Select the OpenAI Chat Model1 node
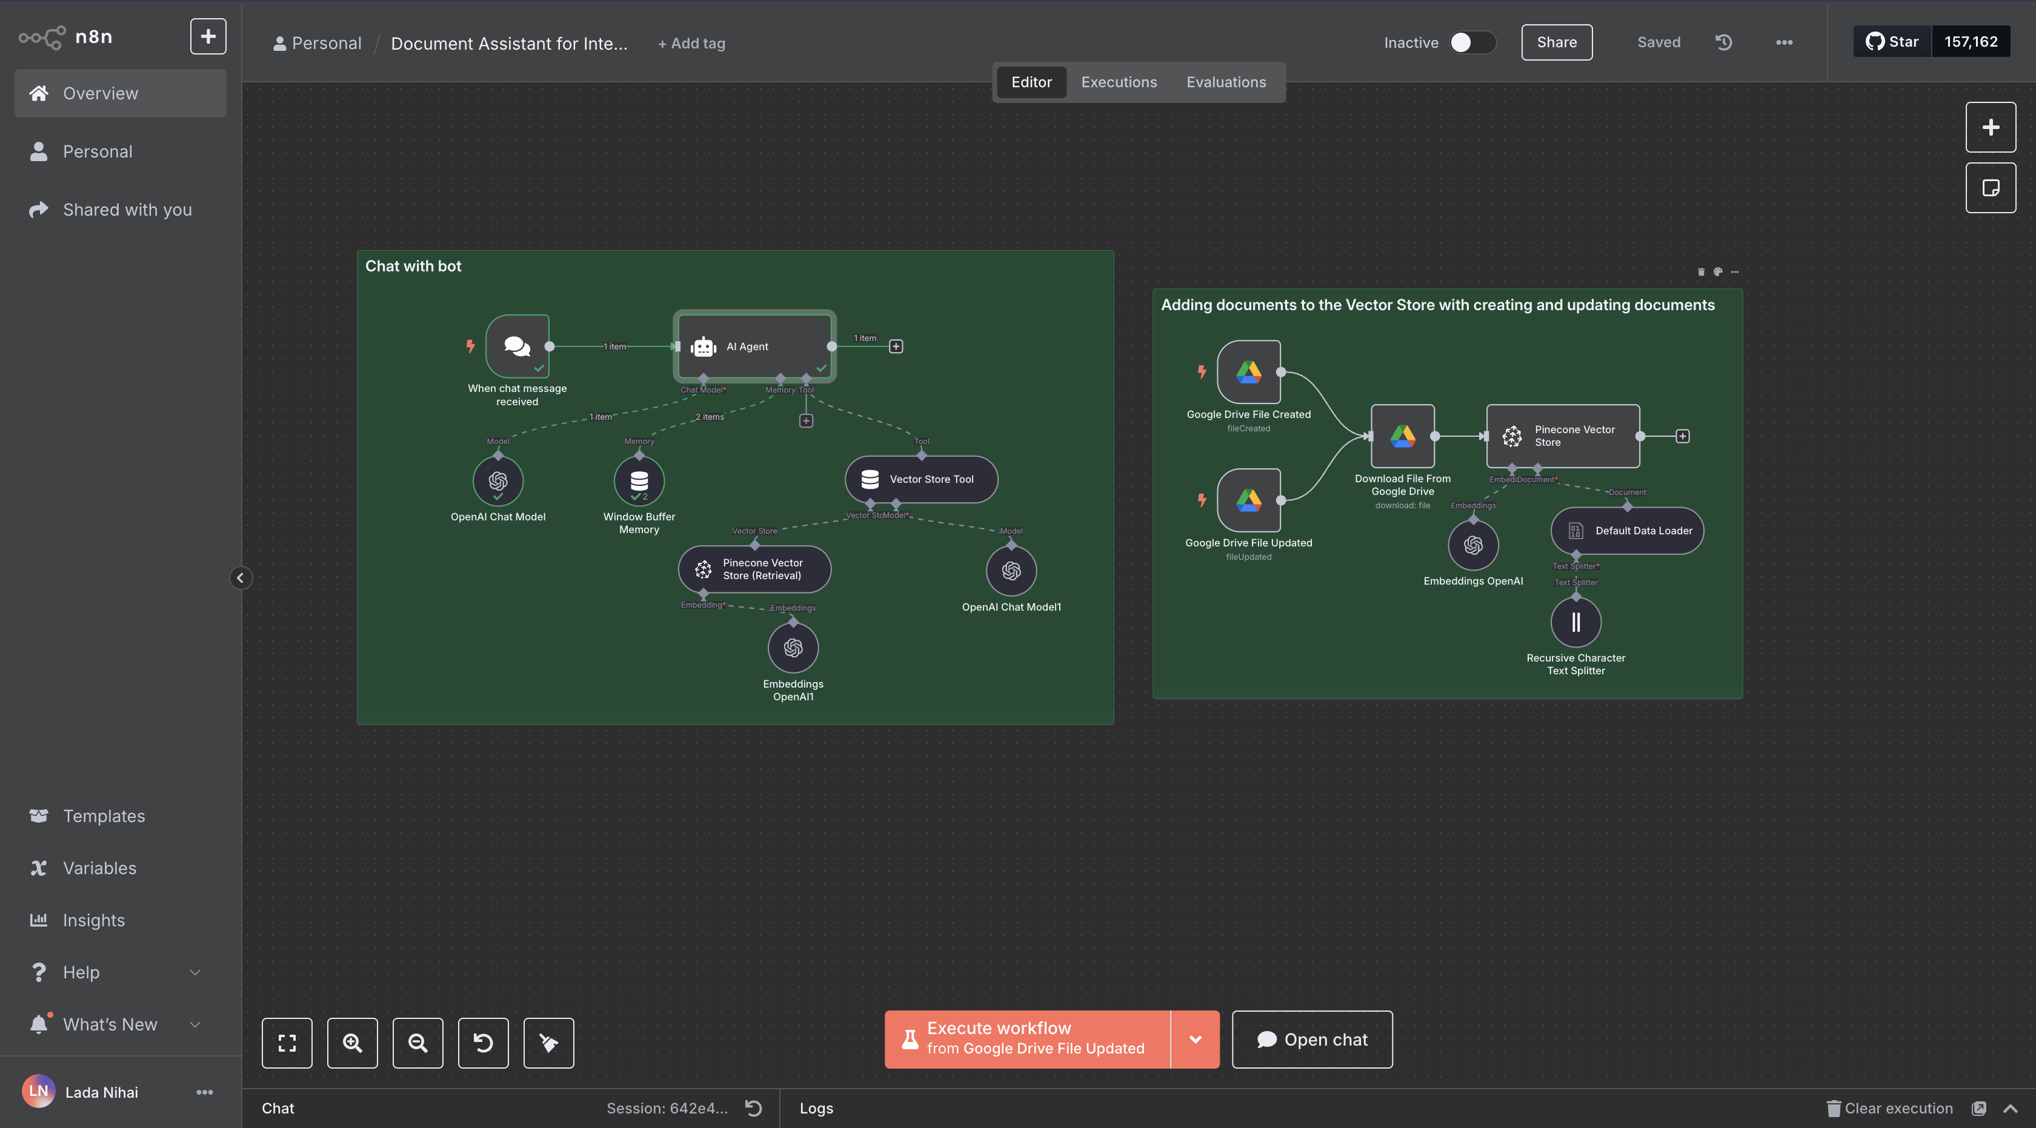This screenshot has width=2036, height=1128. tap(1012, 570)
